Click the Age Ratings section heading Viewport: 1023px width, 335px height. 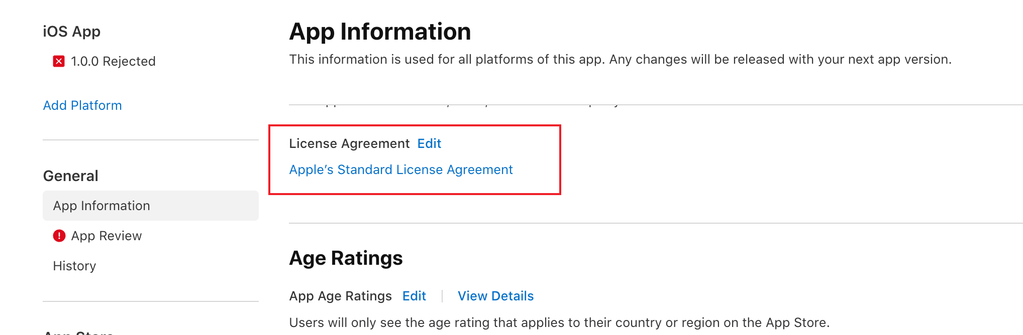click(346, 258)
